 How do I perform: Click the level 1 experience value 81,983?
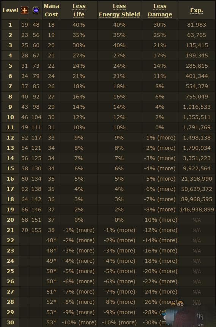[x=196, y=25]
